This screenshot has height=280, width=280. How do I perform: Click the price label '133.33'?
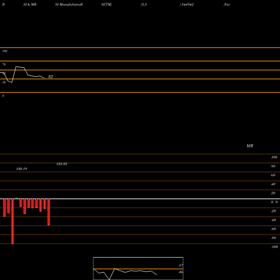pos(62,164)
